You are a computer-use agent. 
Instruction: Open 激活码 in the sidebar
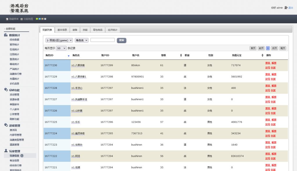pyautogui.click(x=13, y=130)
